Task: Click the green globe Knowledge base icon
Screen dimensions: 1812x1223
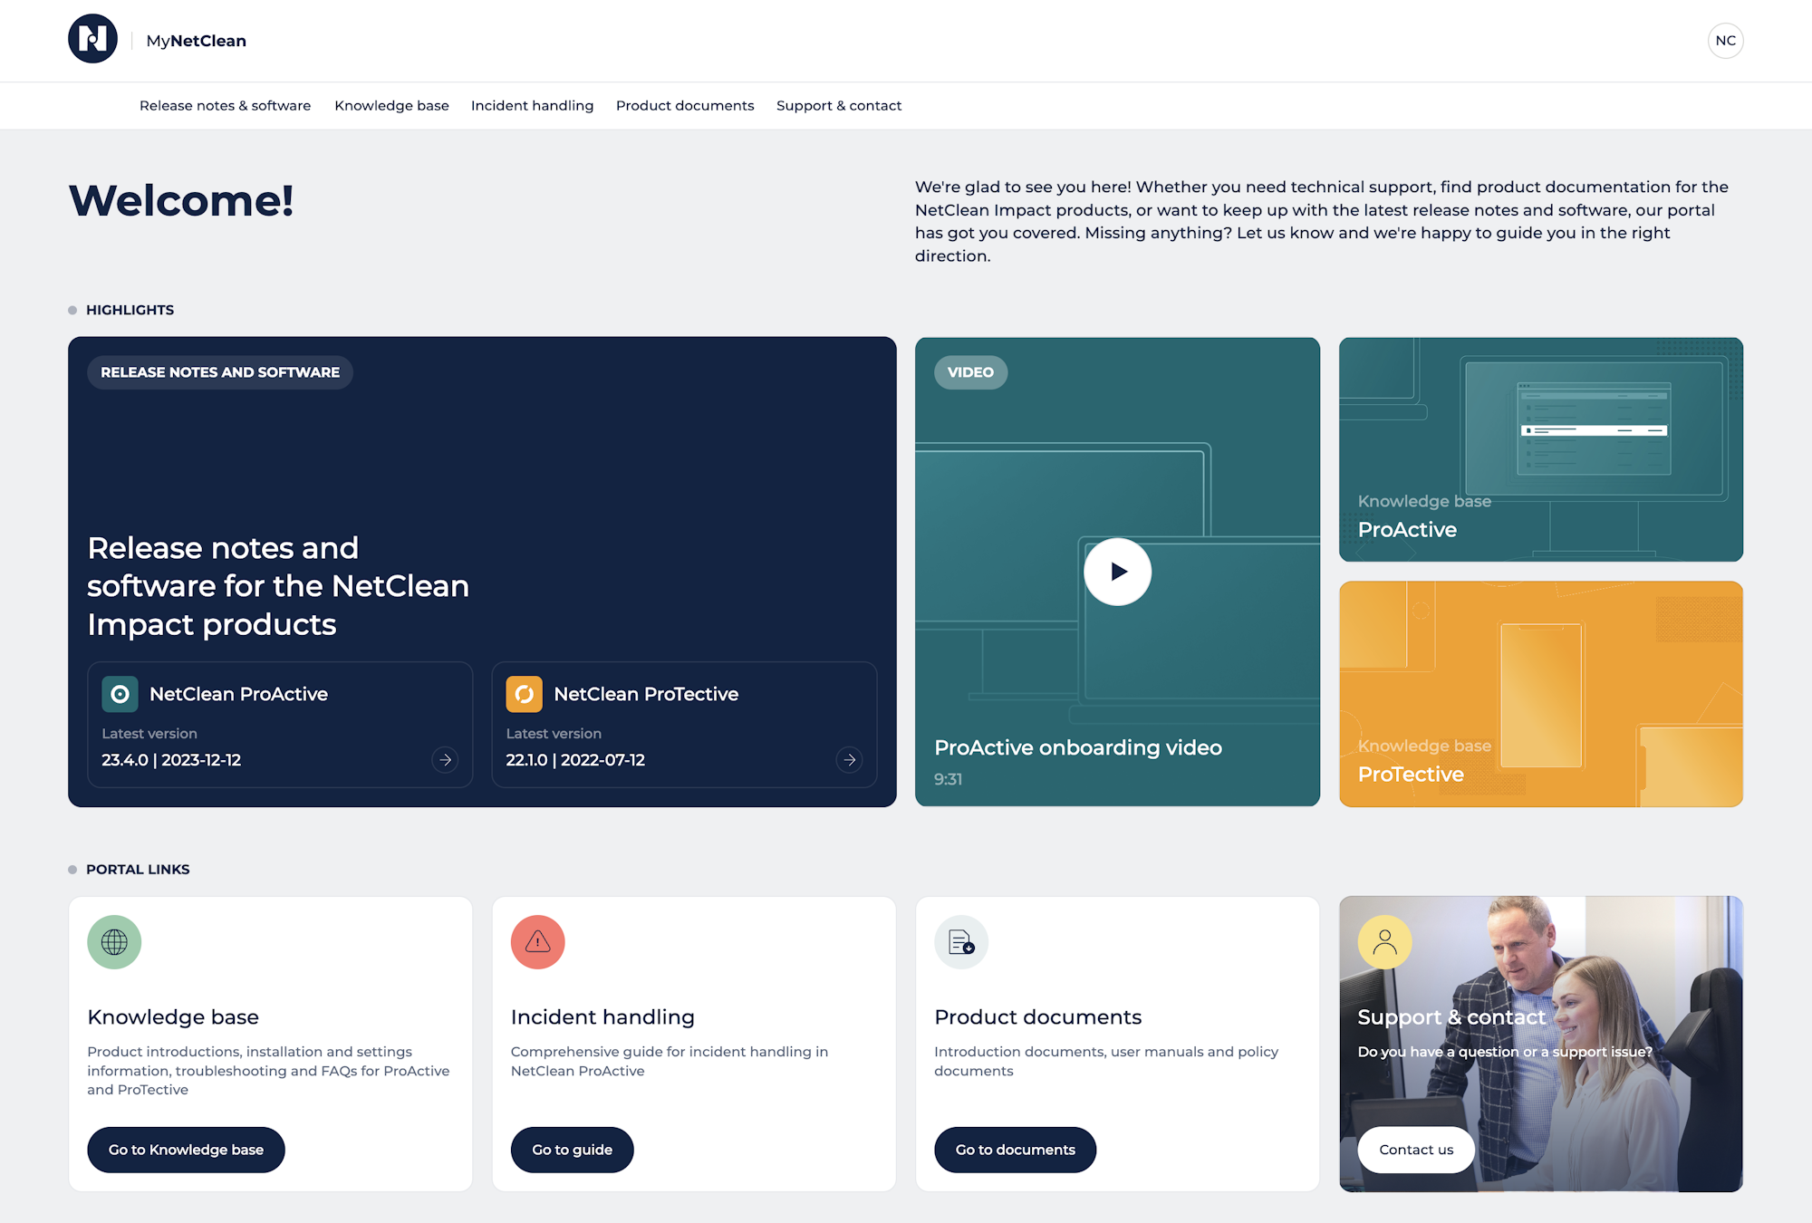Action: point(114,942)
